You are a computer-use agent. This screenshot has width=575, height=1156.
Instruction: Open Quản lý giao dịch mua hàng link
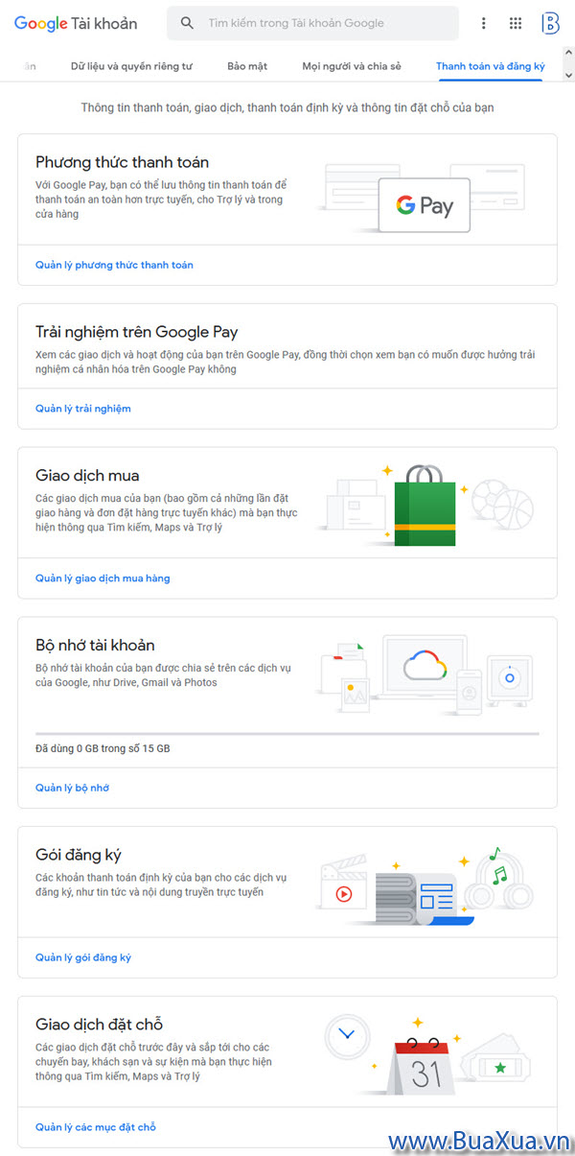103,578
